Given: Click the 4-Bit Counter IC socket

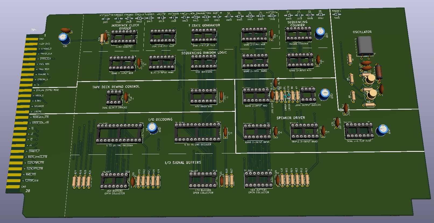Looking at the screenshot, I should (124, 38).
